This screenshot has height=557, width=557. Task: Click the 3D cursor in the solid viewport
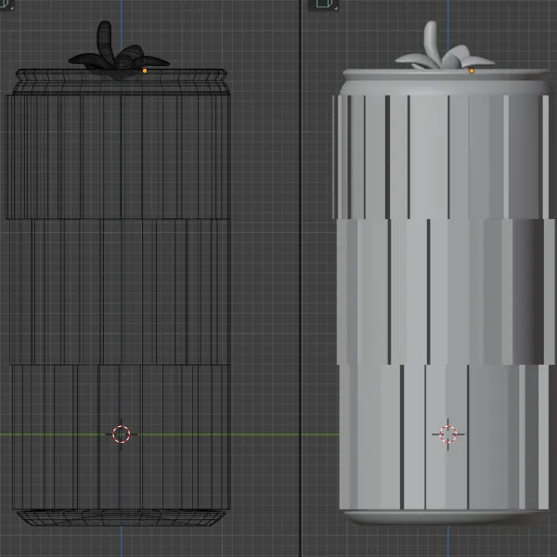(x=448, y=434)
